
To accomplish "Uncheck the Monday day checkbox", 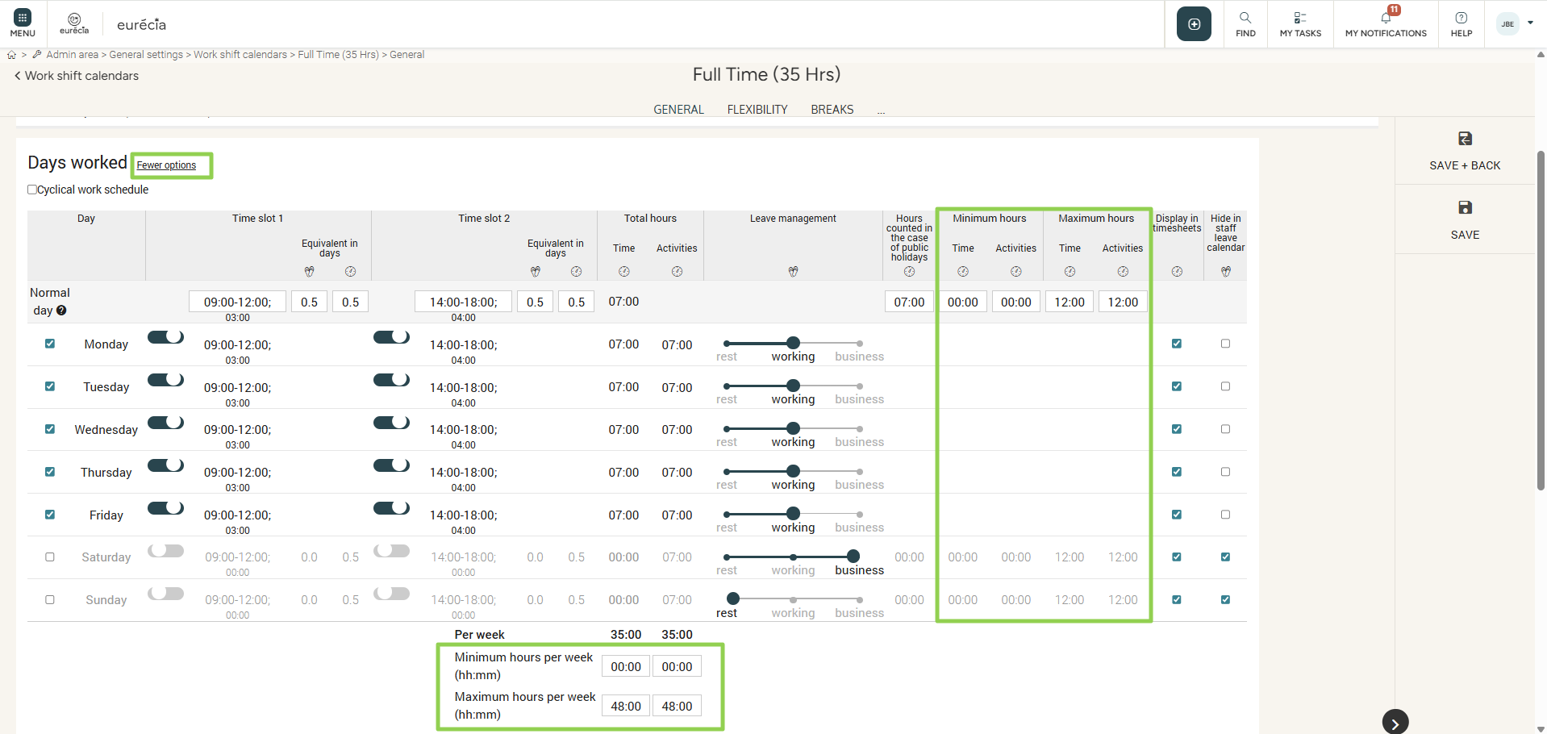I will [x=50, y=344].
